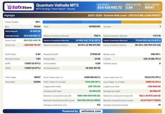Click the Profit Factor 2.84 header card
Screen dimensions: 165x114
click(133, 7)
